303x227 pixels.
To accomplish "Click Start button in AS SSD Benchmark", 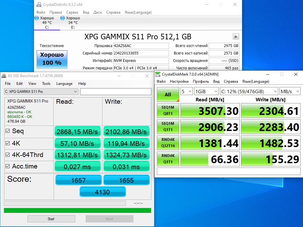I will coord(51,219).
